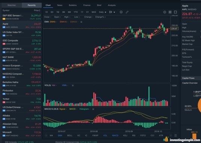This screenshot has height=143, width=201.
Task: Enable the RSI indicator
Action: [134, 136]
